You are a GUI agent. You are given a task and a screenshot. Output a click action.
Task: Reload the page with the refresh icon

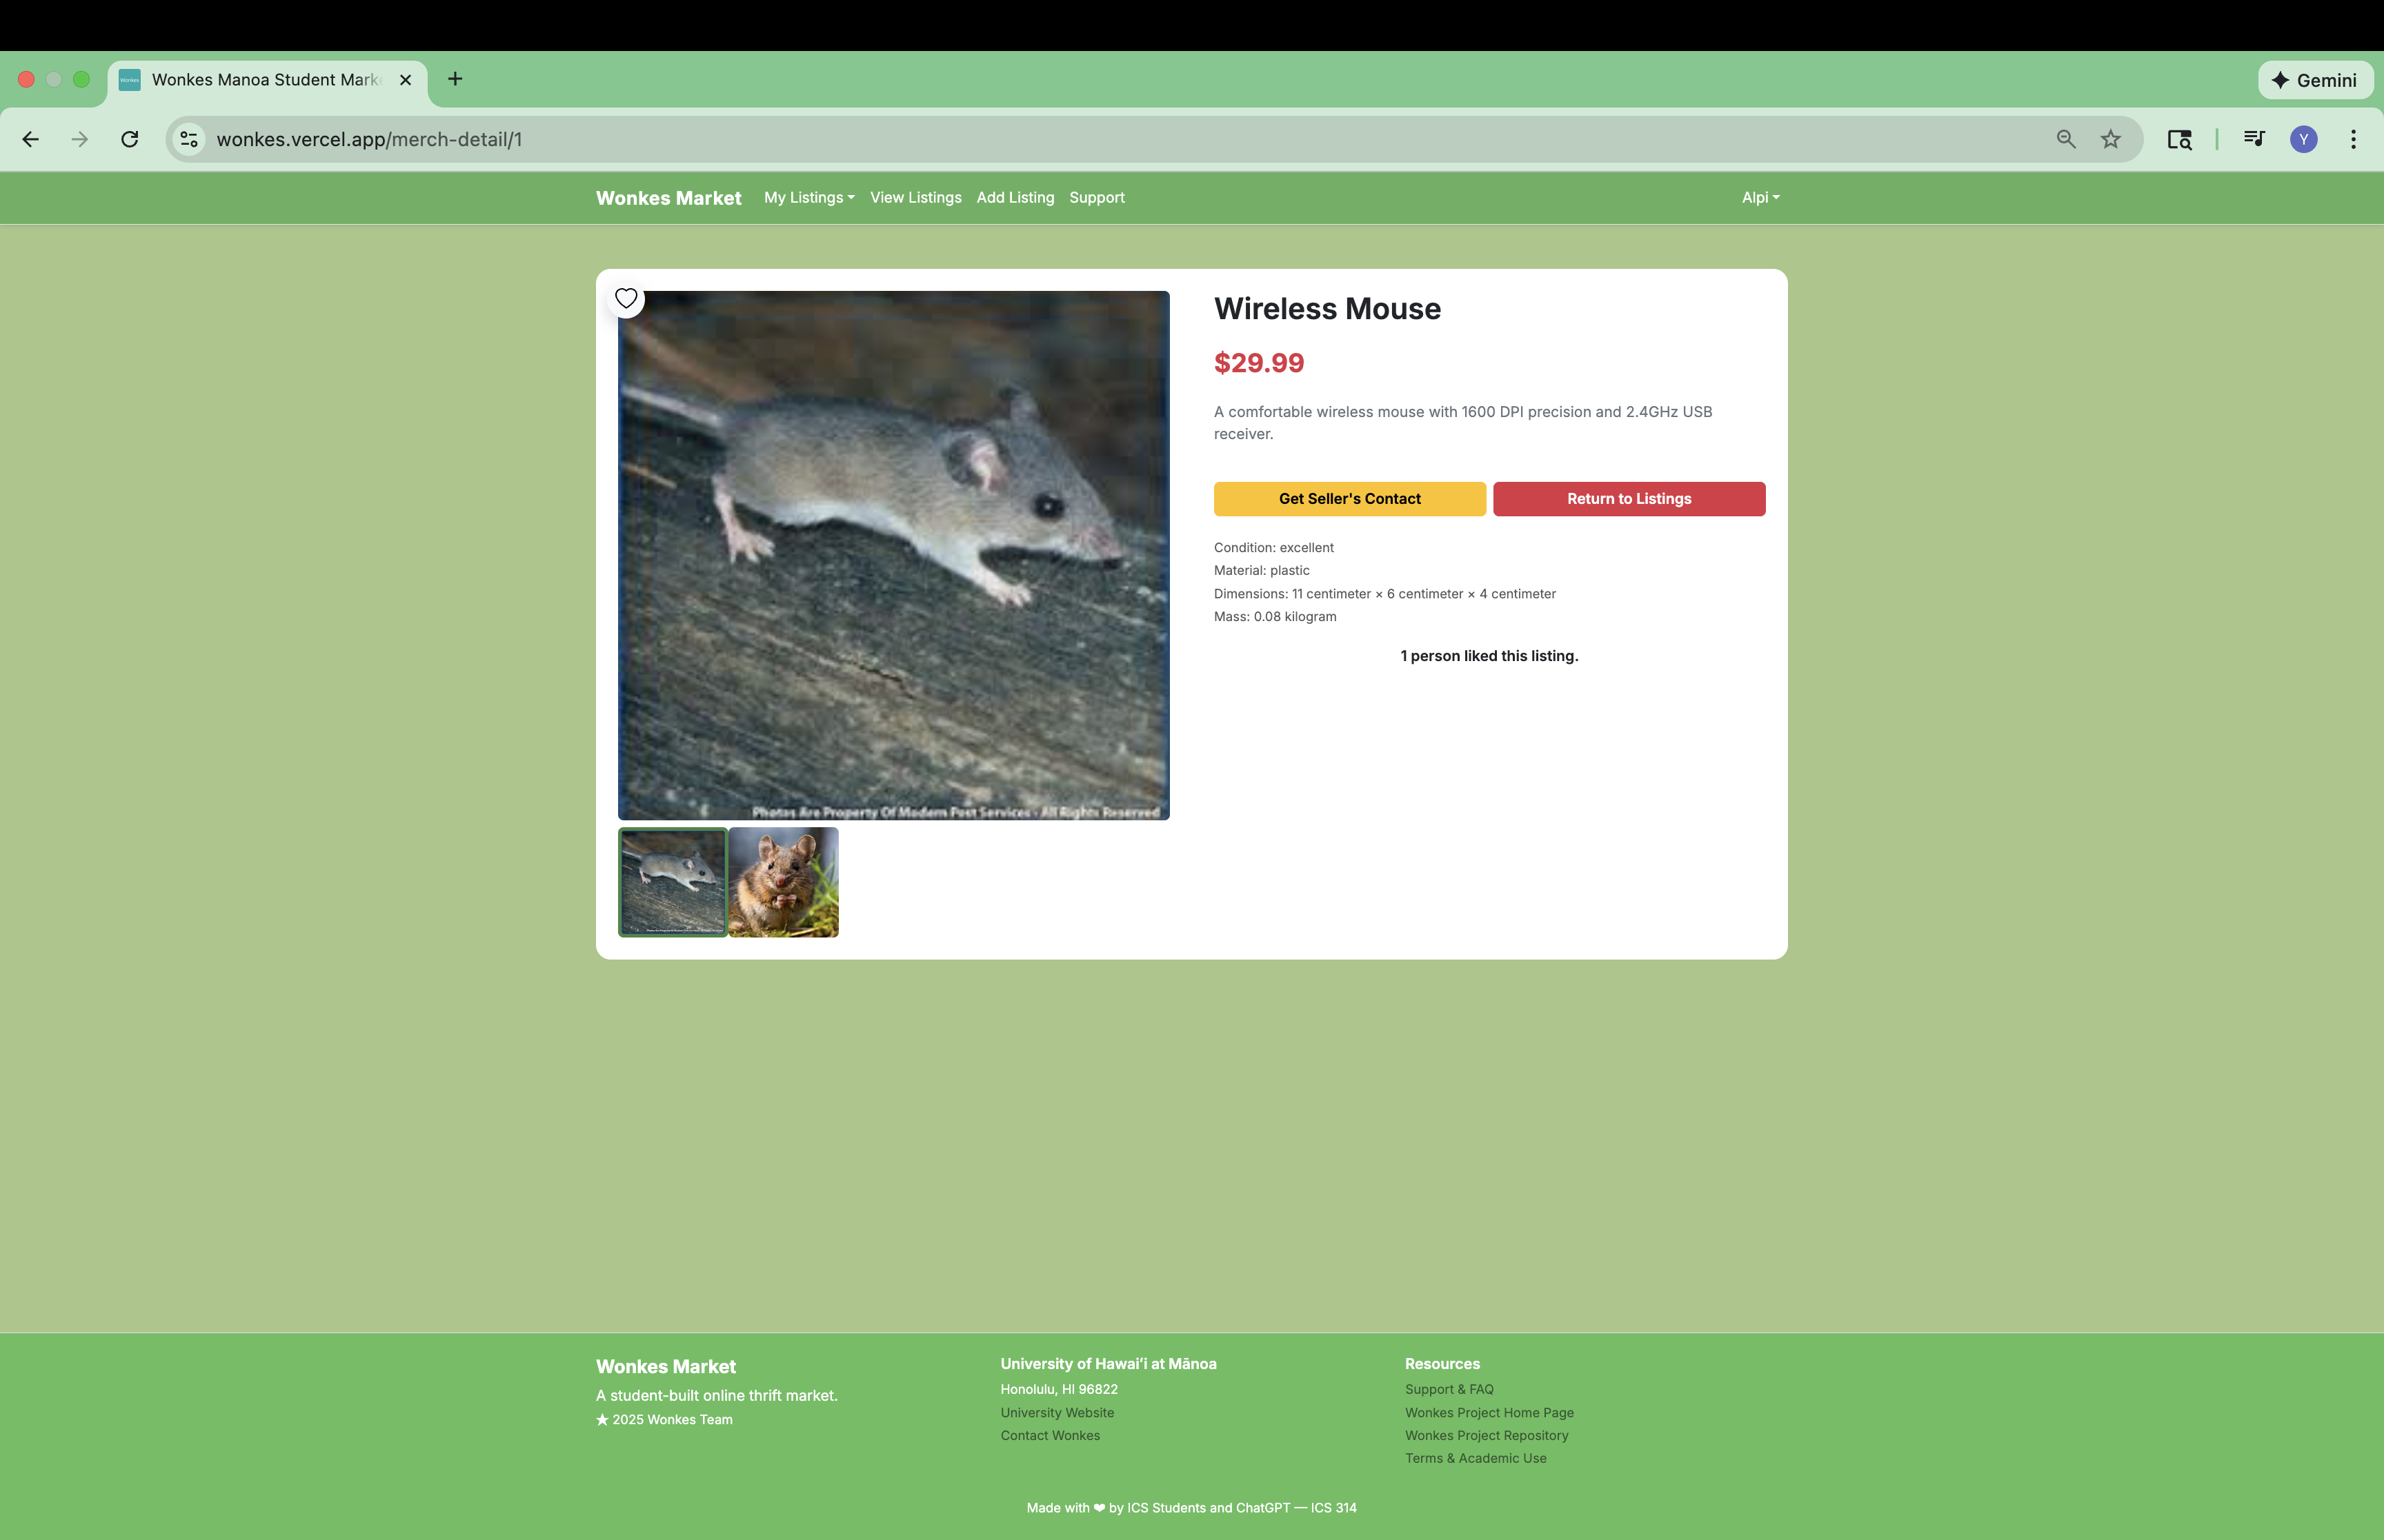click(129, 139)
